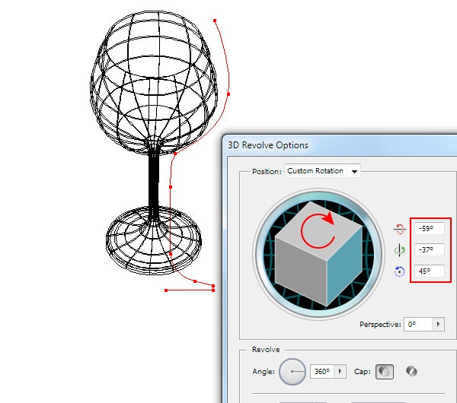Open the Position dropdown showing Custom Rotation

(x=323, y=171)
